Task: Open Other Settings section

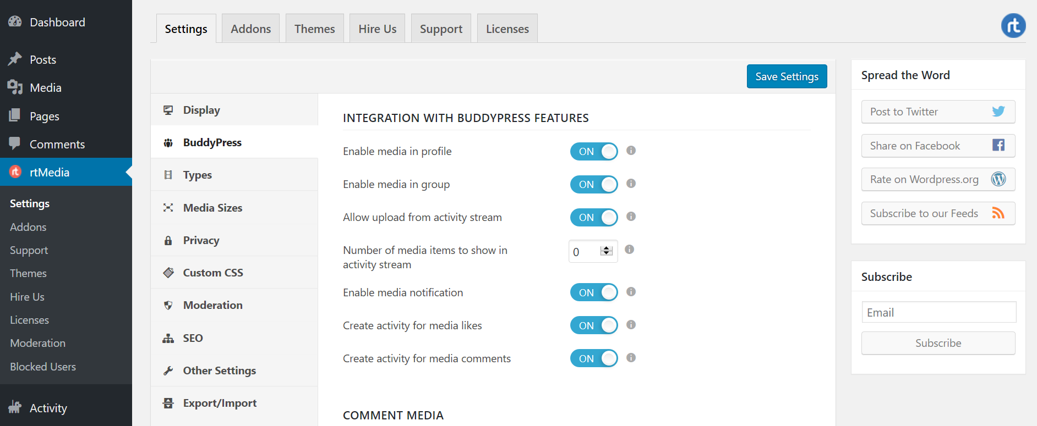Action: click(x=234, y=370)
